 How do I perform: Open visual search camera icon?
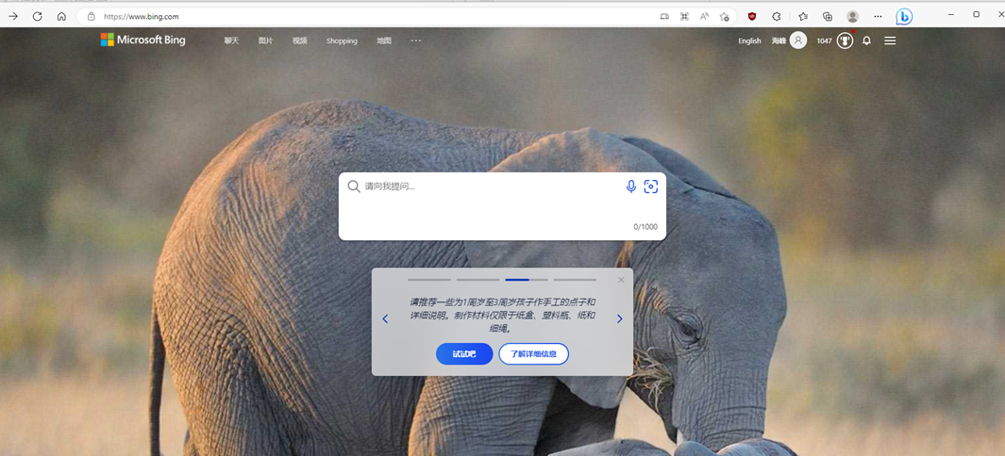650,187
